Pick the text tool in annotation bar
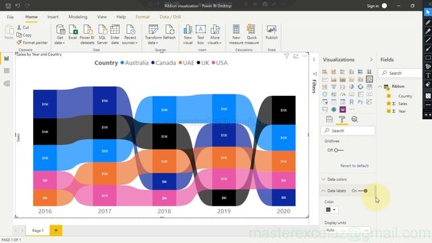 [428, 76]
